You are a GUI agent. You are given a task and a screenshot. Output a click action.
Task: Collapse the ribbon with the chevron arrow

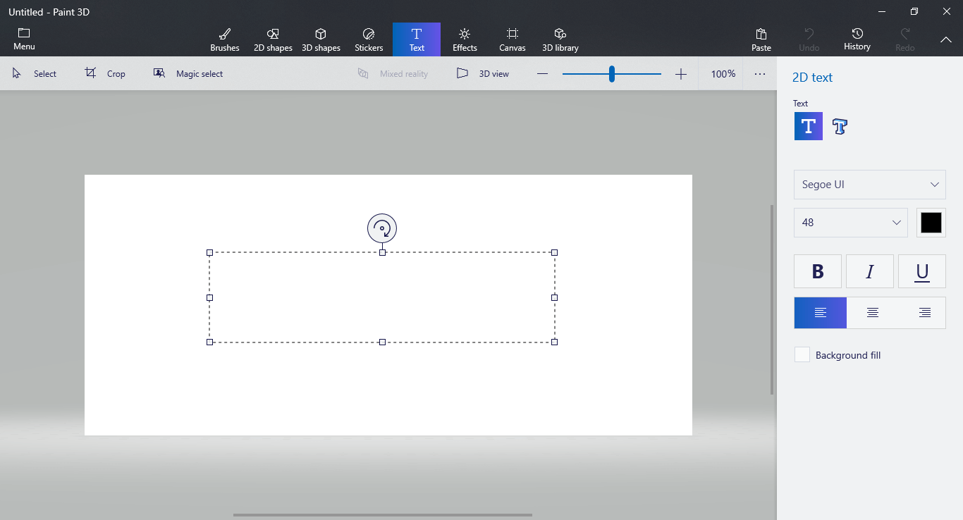(x=946, y=40)
